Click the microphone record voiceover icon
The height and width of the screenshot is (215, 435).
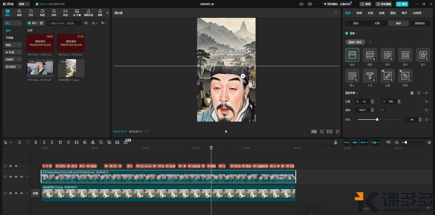[336, 142]
